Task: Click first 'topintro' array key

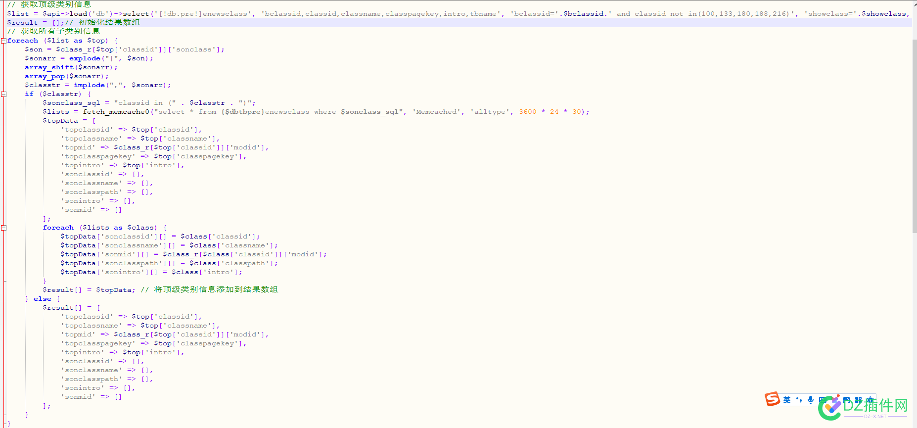Action: coord(83,165)
